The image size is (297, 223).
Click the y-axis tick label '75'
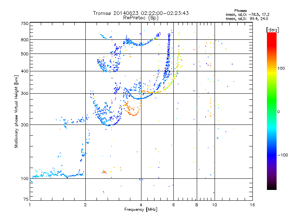26,199
